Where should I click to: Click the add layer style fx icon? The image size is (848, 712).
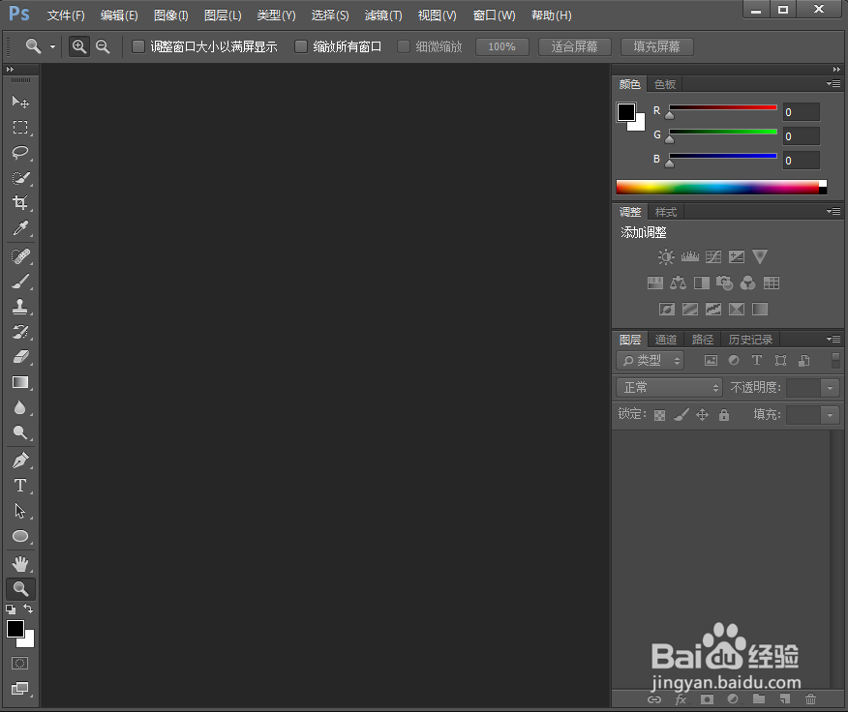[681, 699]
